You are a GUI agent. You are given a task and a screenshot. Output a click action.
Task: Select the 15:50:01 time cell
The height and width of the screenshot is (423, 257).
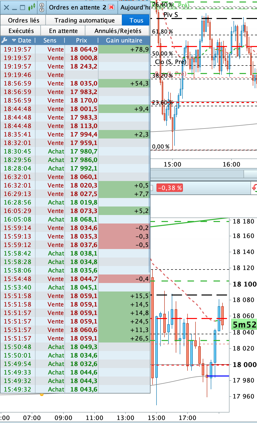point(17,355)
